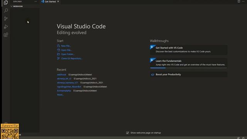Click the Learn the Fundamentals progress bar
Viewport: 247px width, 139px height.
pyautogui.click(x=188, y=68)
